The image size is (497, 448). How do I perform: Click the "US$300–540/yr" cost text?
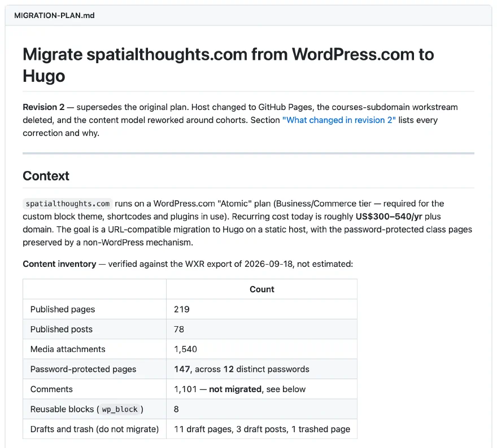[389, 217]
